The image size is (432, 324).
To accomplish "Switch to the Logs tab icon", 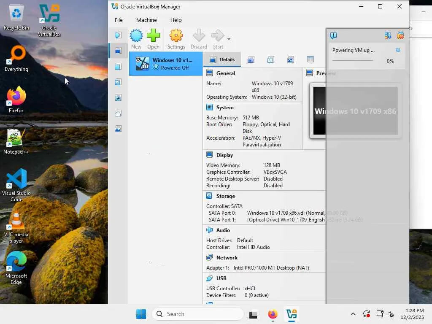I will [270, 59].
